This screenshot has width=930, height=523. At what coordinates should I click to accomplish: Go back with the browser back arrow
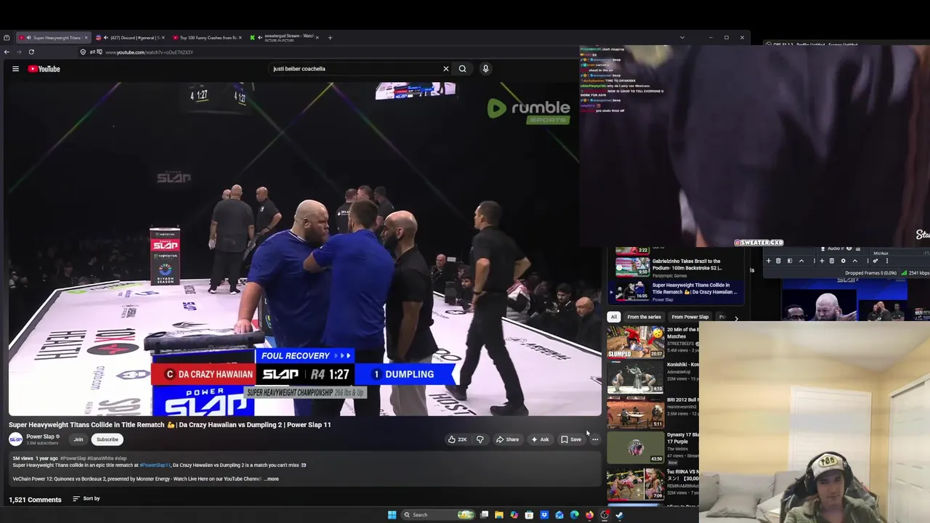(7, 52)
